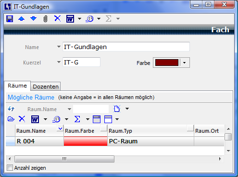Create new room entry with document icon
The image size is (238, 177).
coord(117,109)
